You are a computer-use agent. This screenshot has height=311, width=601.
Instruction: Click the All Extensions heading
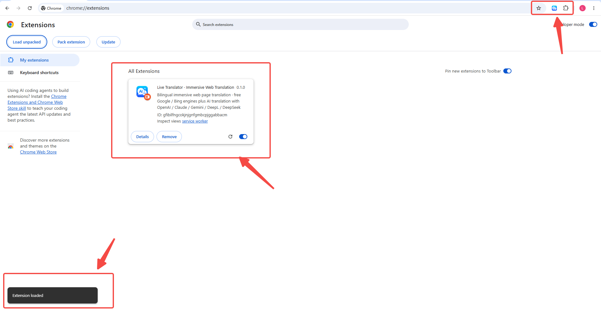click(x=144, y=71)
